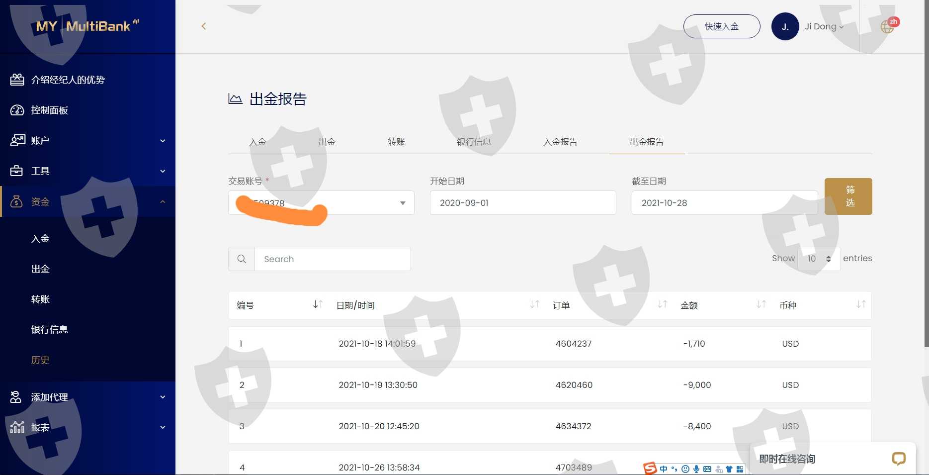Open 历史 in the sidebar submenu
This screenshot has width=929, height=475.
tap(40, 360)
